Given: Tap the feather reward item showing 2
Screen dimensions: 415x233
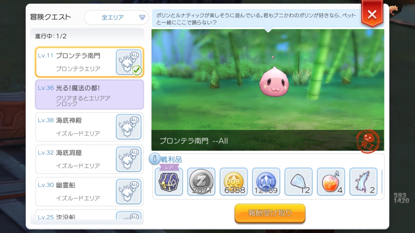Looking at the screenshot, I should 363,182.
